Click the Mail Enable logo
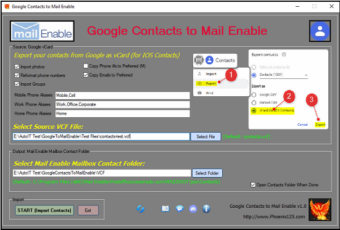The height and width of the screenshot is (230, 340). click(42, 31)
